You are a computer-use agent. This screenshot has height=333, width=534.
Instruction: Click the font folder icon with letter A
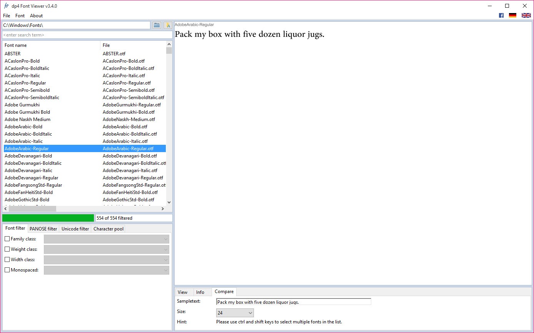click(168, 25)
